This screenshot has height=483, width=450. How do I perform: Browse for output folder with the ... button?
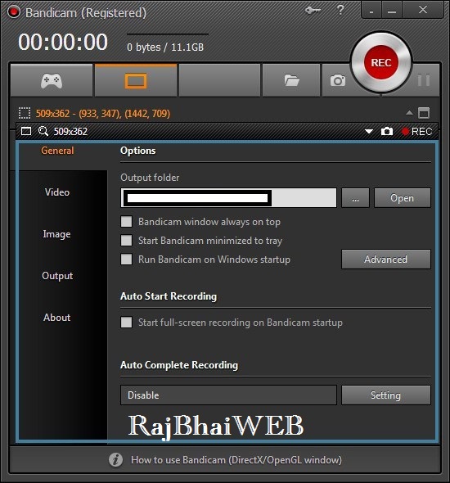point(356,198)
